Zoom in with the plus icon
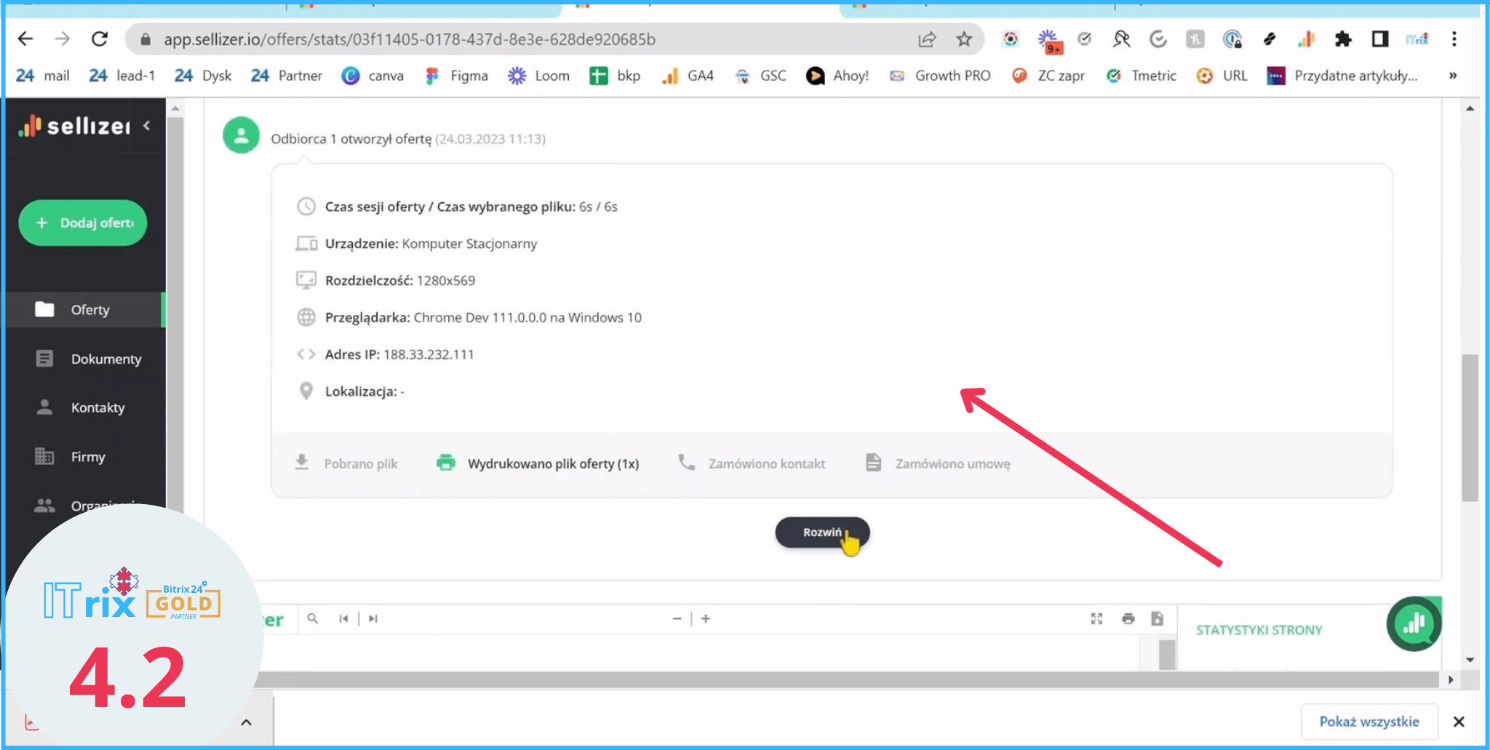This screenshot has height=750, width=1490. tap(706, 618)
